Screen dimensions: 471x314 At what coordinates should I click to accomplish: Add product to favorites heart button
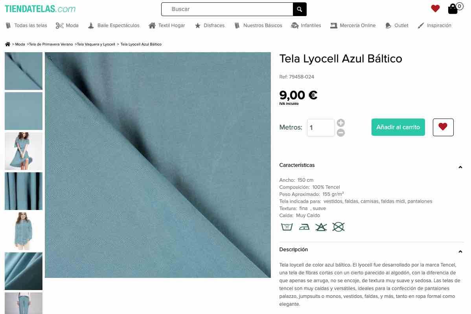point(443,127)
